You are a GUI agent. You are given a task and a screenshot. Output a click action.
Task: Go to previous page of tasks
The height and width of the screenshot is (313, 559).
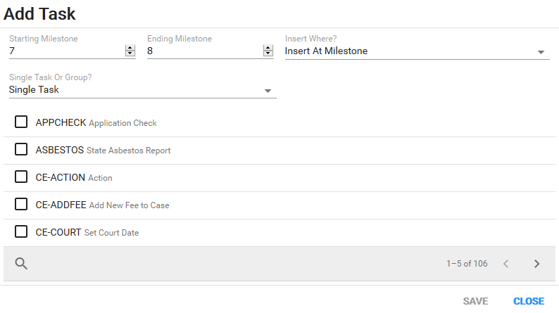pyautogui.click(x=506, y=264)
